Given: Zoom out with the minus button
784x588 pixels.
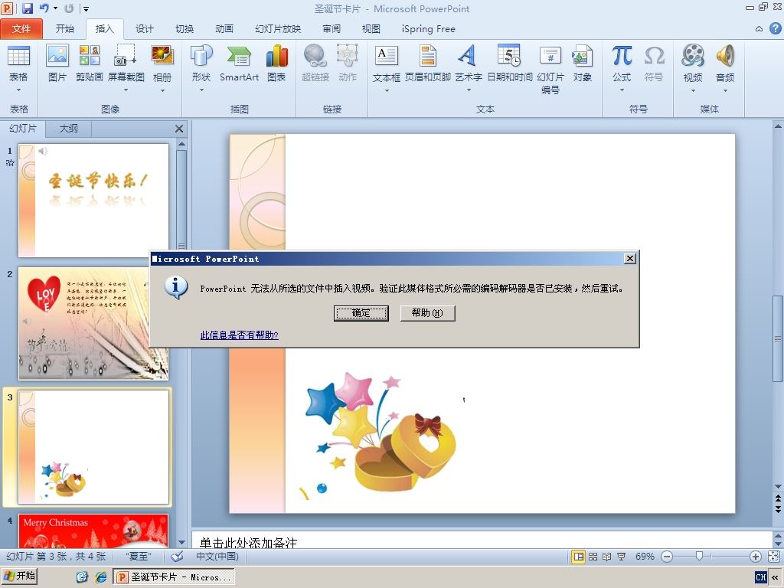Looking at the screenshot, I should point(667,557).
